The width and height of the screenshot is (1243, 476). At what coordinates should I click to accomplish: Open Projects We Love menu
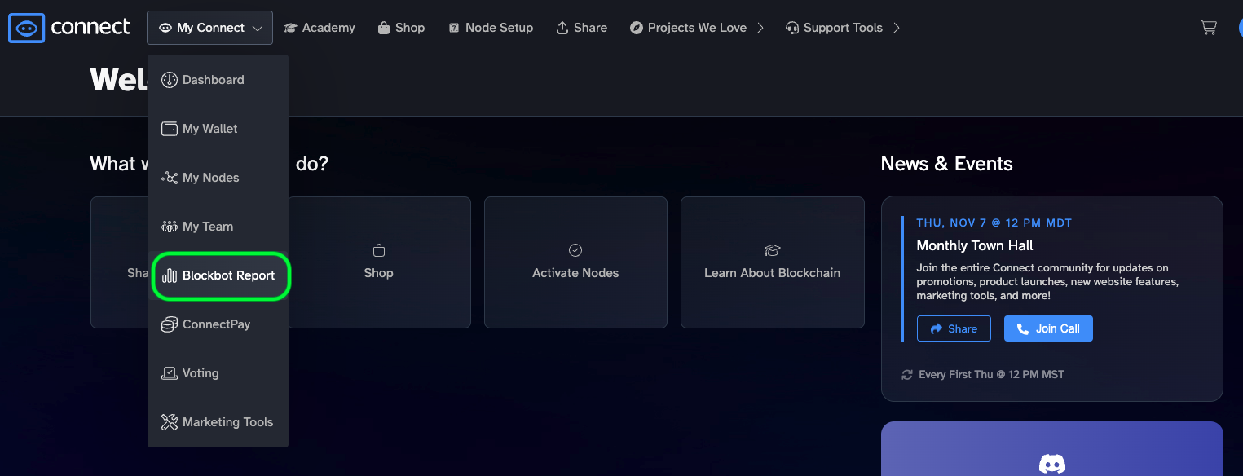pos(697,28)
